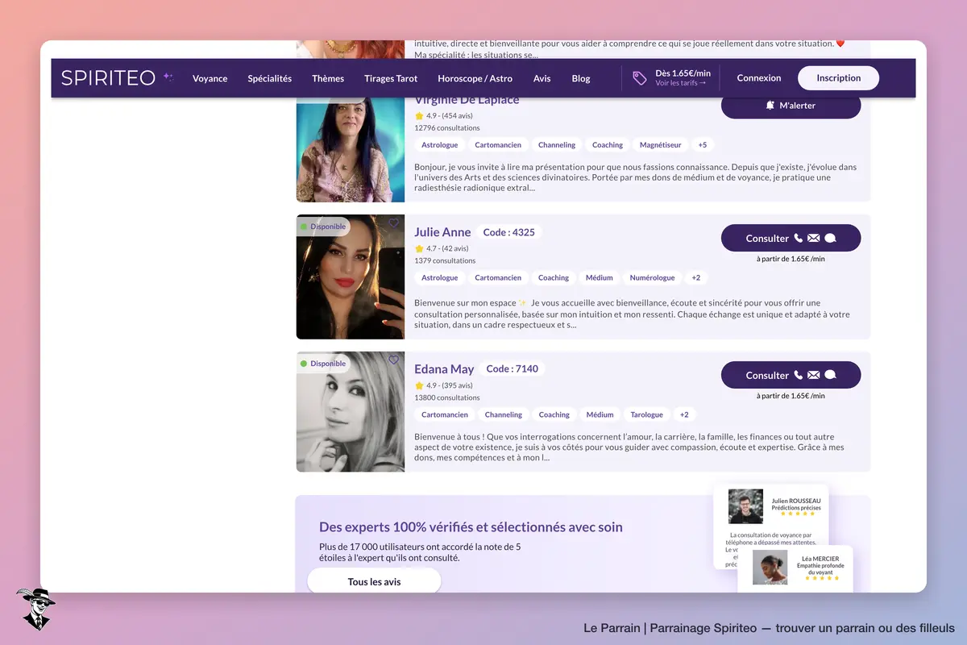The image size is (967, 645).
Task: Click the price tag icon in navbar
Action: coord(640,78)
